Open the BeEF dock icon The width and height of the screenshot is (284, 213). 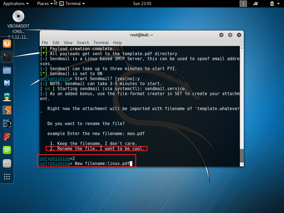coord(7,123)
